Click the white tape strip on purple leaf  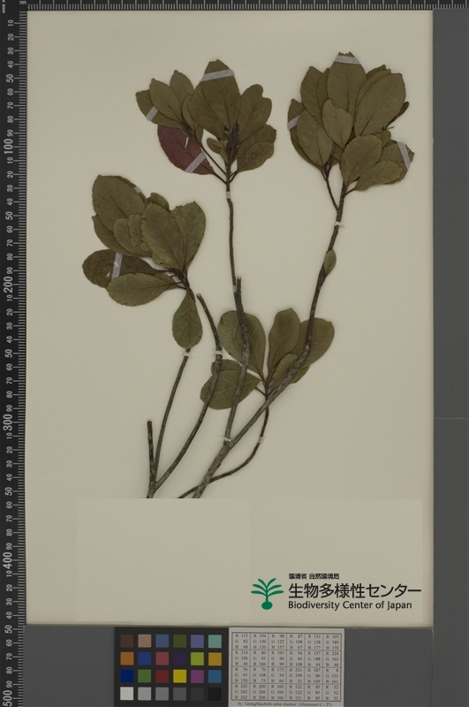pos(195,163)
